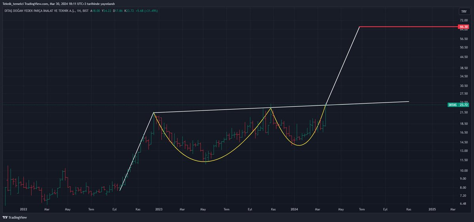Viewport: 474px width, 222px height.
Task: Click the A18.00 open value
Action: pyautogui.click(x=95, y=11)
